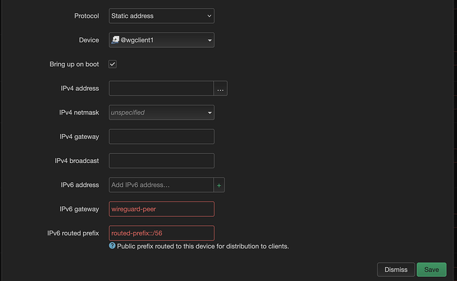Click the 'IPv6 gateway' field label

pyautogui.click(x=79, y=209)
